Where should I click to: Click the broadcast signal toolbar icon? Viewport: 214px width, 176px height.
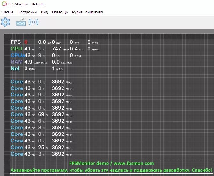click(x=33, y=22)
